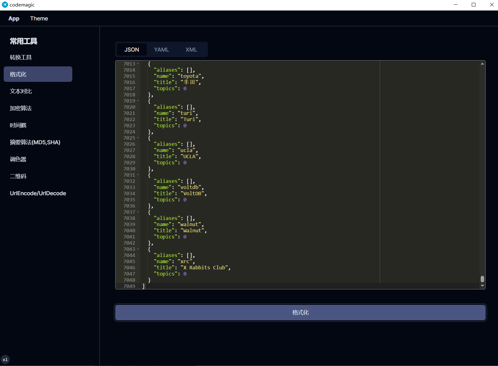The width and height of the screenshot is (498, 366).
Task: Click the "topics" key on line 7047
Action: coord(166,274)
